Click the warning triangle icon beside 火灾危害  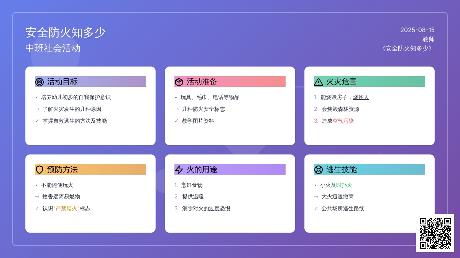(319, 82)
